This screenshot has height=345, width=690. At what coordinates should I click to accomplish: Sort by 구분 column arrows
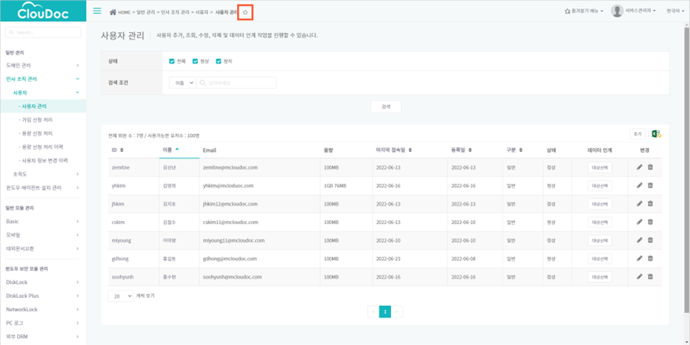(520, 151)
